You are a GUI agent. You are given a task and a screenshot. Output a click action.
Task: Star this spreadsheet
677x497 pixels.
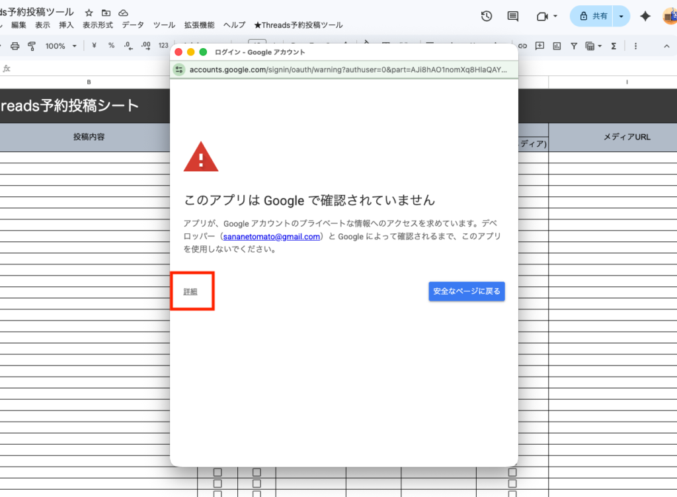[89, 13]
